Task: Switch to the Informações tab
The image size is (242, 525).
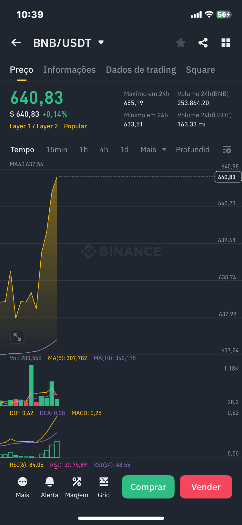Action: click(69, 70)
